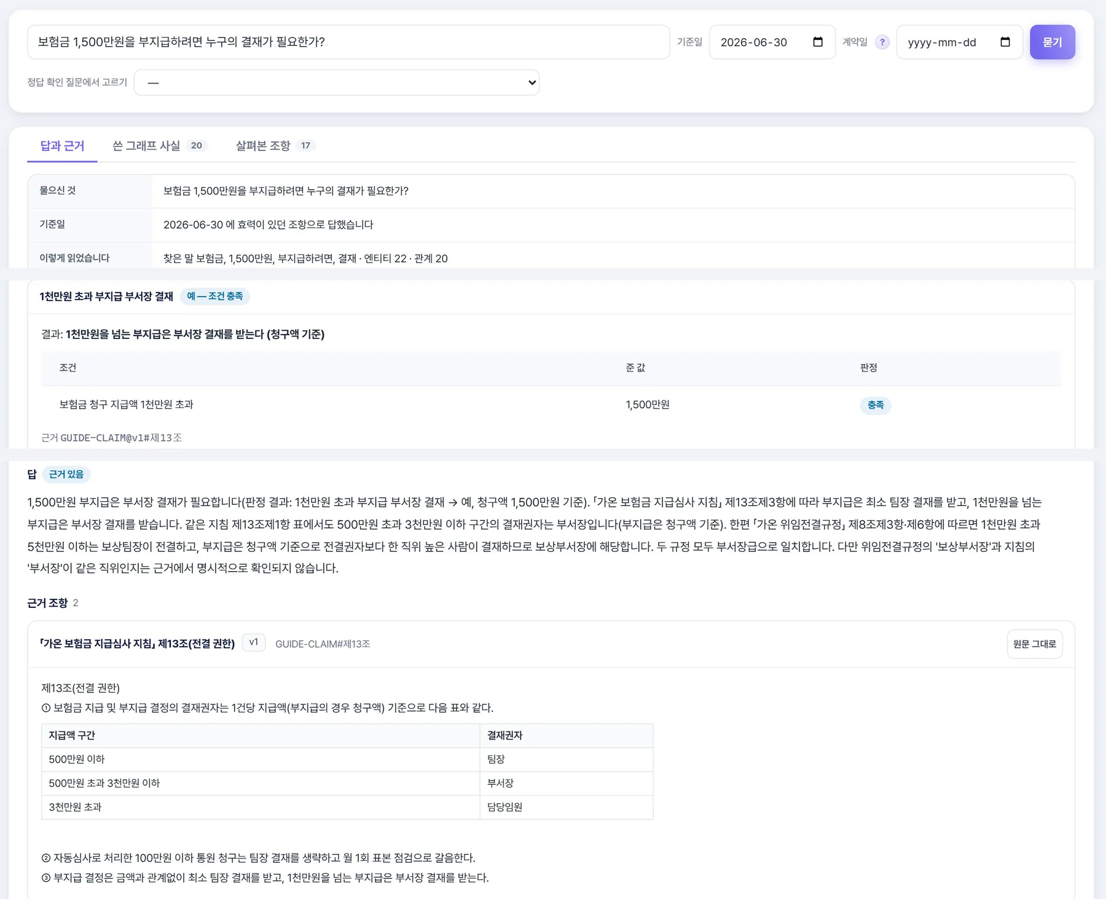Expand the 정답 확인 질문에서 고르기 dropdown

337,82
